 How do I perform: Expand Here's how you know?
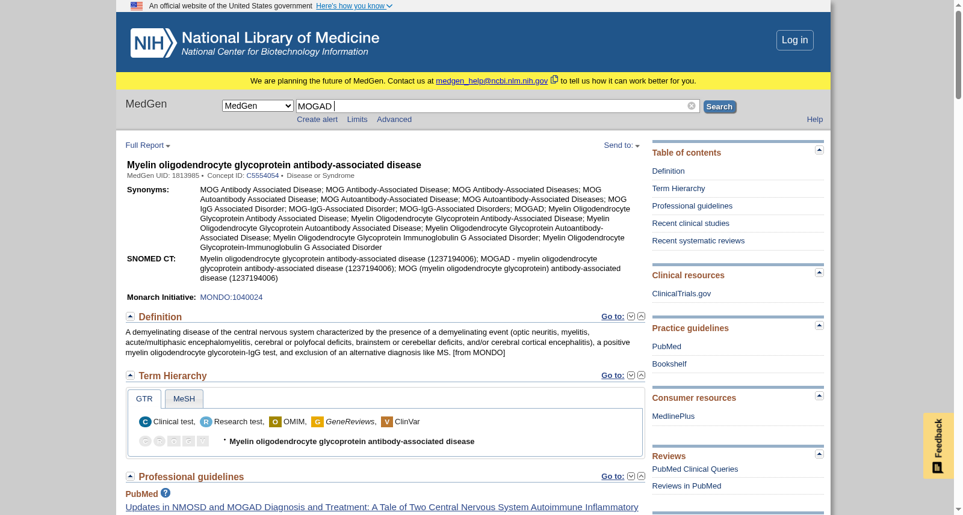pyautogui.click(x=354, y=6)
